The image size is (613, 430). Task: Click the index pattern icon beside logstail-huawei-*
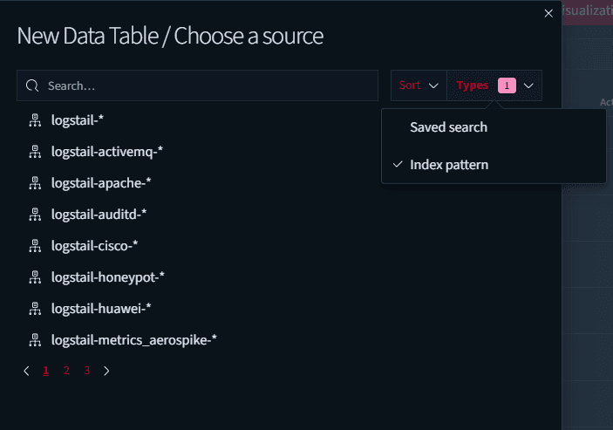35,309
